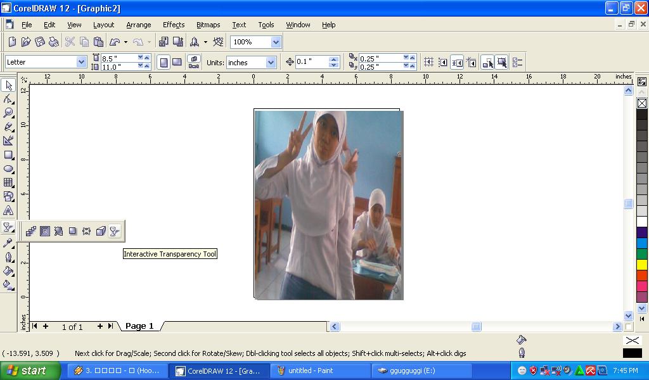Select the Zoom tool magnifier
Image resolution: width=649 pixels, height=380 pixels.
8,113
